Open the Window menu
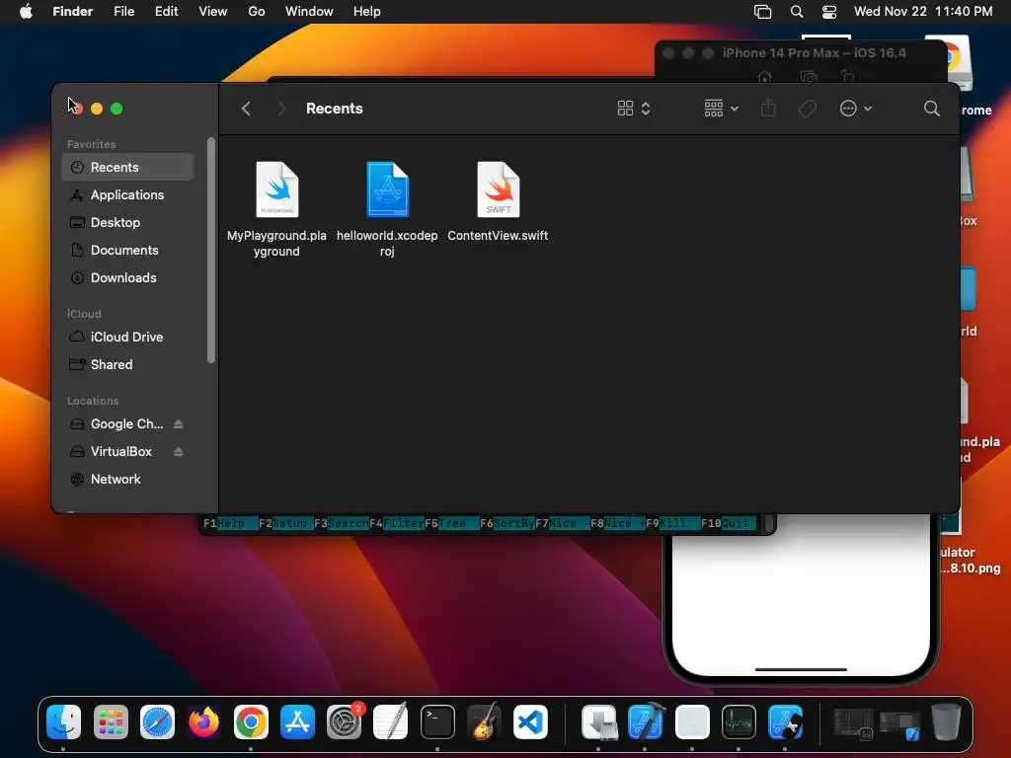 click(x=309, y=12)
